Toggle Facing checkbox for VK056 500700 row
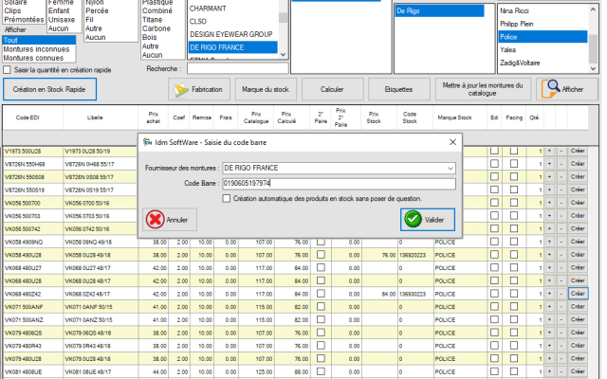Image resolution: width=607 pixels, height=379 pixels. coord(514,202)
